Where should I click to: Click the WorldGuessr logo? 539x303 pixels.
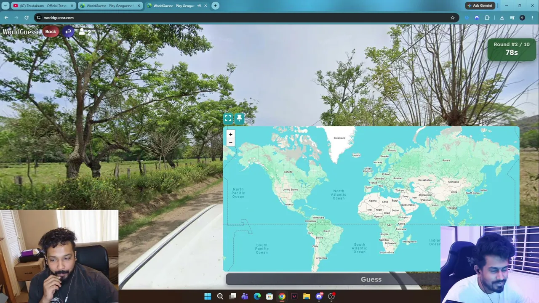[x=21, y=32]
